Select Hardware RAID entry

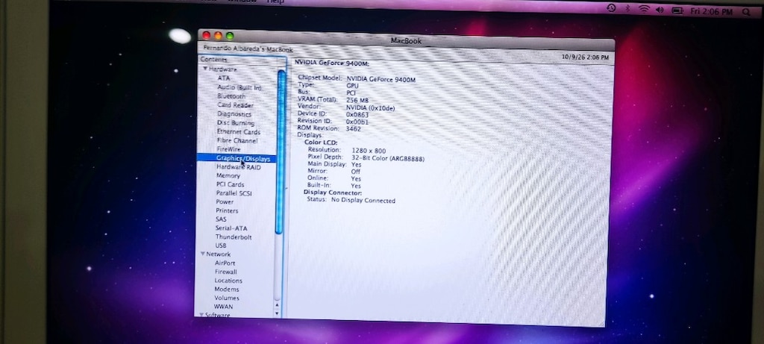click(238, 167)
